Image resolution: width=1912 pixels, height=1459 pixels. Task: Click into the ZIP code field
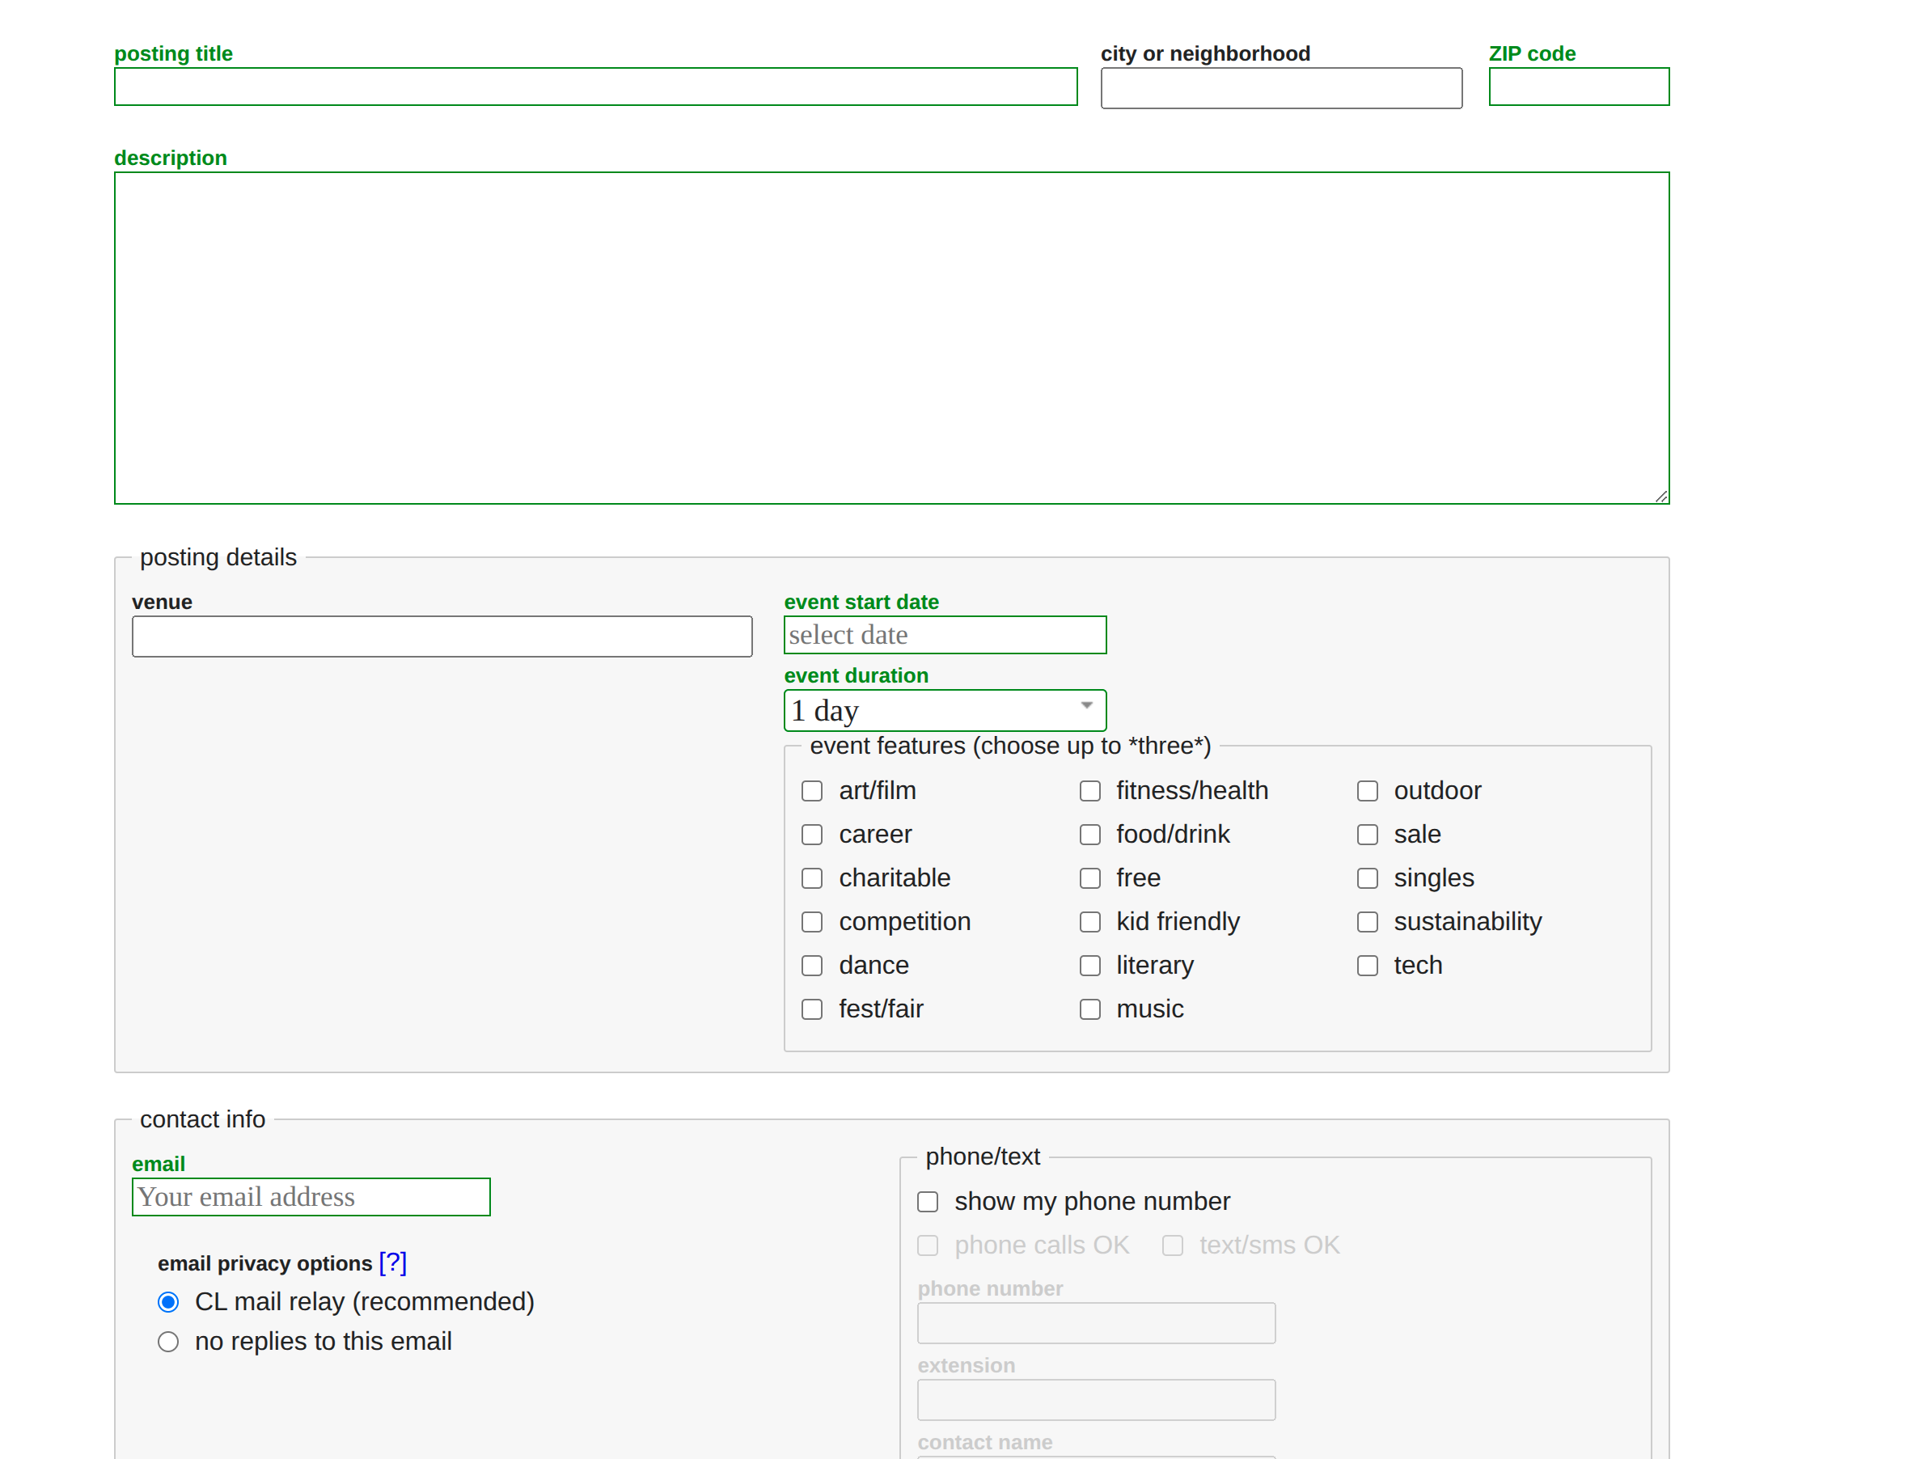(1578, 87)
